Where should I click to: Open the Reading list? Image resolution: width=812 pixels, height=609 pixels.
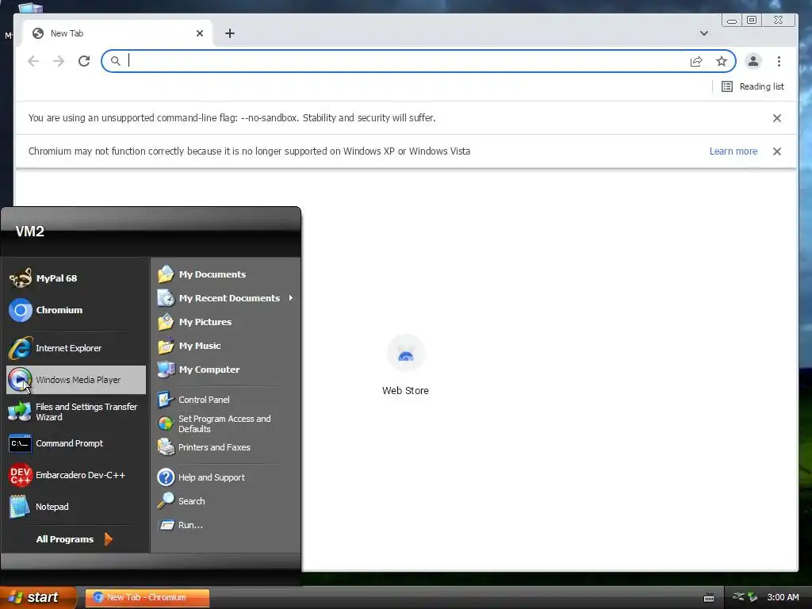(753, 86)
